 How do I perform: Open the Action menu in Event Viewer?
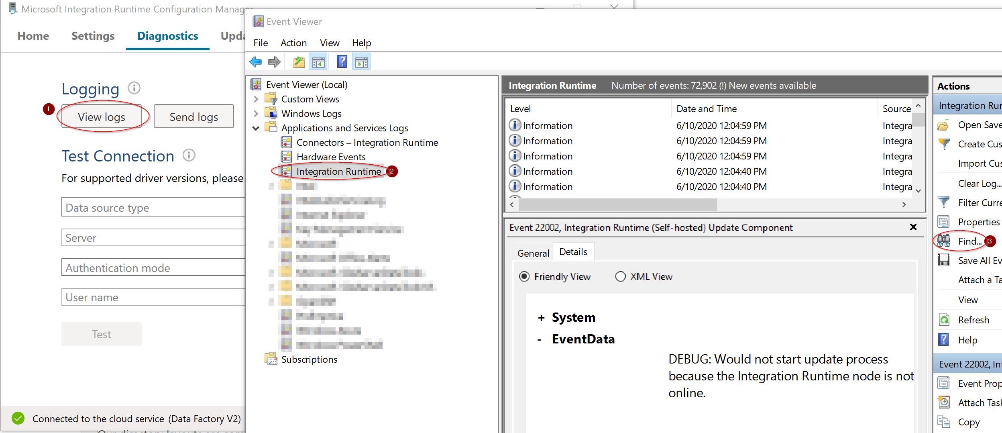click(x=293, y=43)
